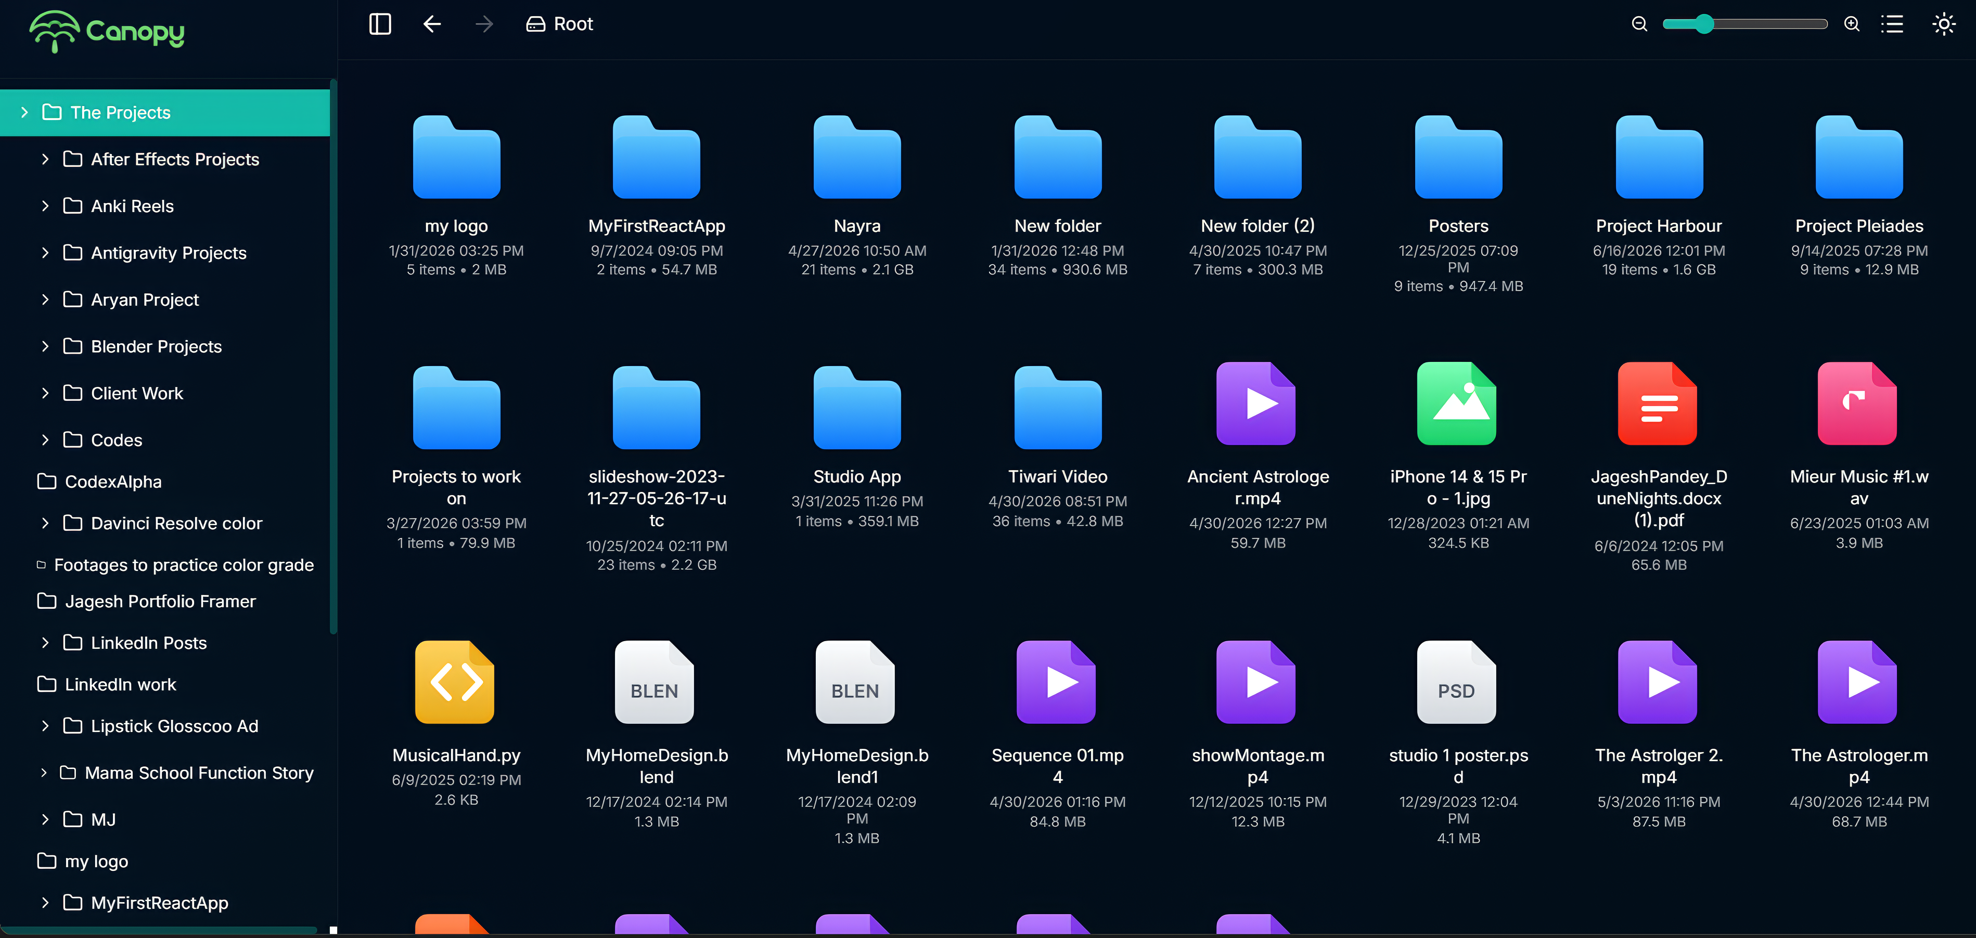Image resolution: width=1976 pixels, height=938 pixels.
Task: Expand Antigravity Projects chevron
Action: tap(45, 253)
